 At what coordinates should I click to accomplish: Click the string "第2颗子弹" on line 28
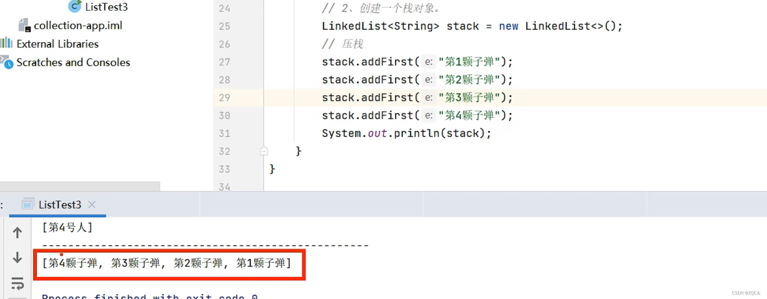pyautogui.click(x=469, y=79)
